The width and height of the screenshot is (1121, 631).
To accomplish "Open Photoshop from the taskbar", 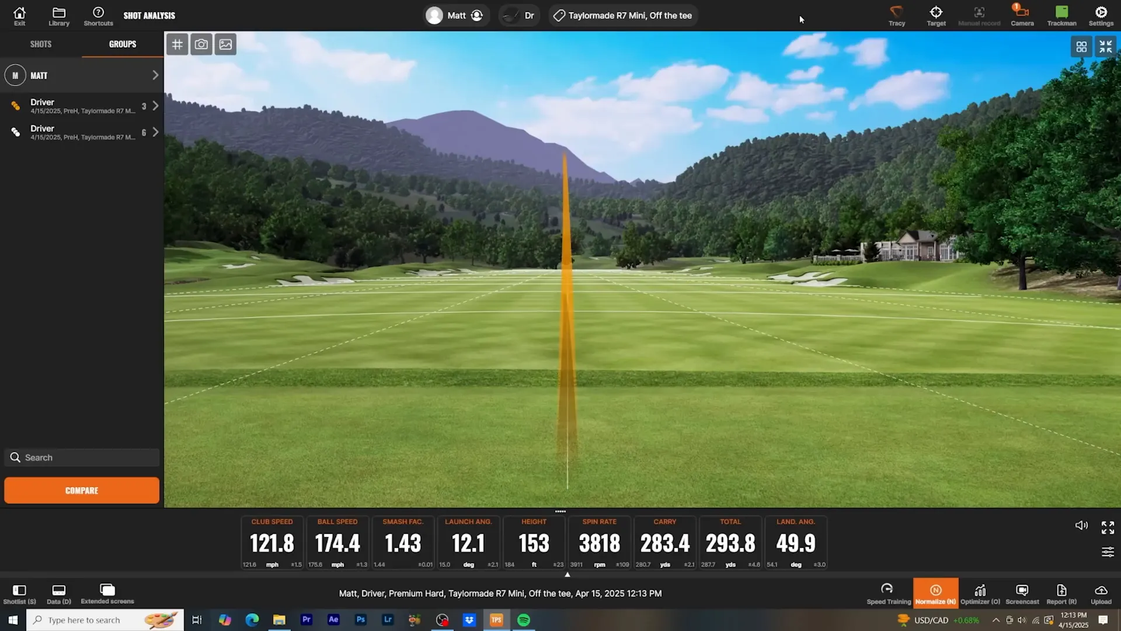I will (360, 620).
